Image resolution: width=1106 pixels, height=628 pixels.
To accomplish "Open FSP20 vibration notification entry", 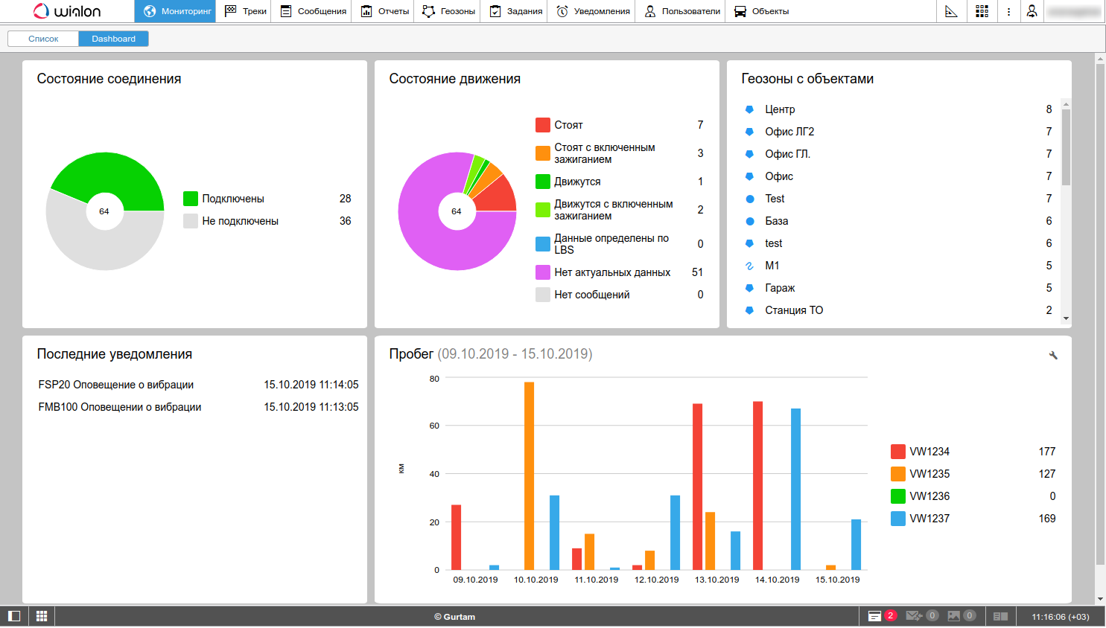I will (116, 385).
